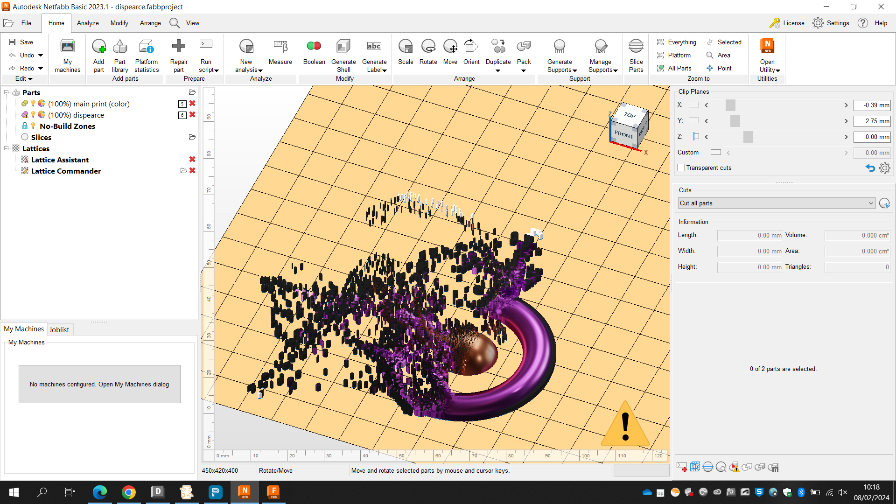Remove the dispearce part with red X
This screenshot has width=896, height=504.
[x=192, y=115]
